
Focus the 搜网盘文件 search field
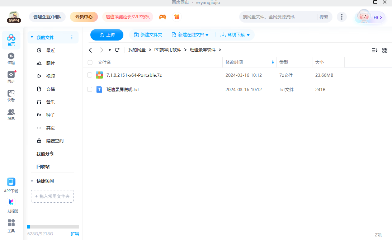pos(279,17)
